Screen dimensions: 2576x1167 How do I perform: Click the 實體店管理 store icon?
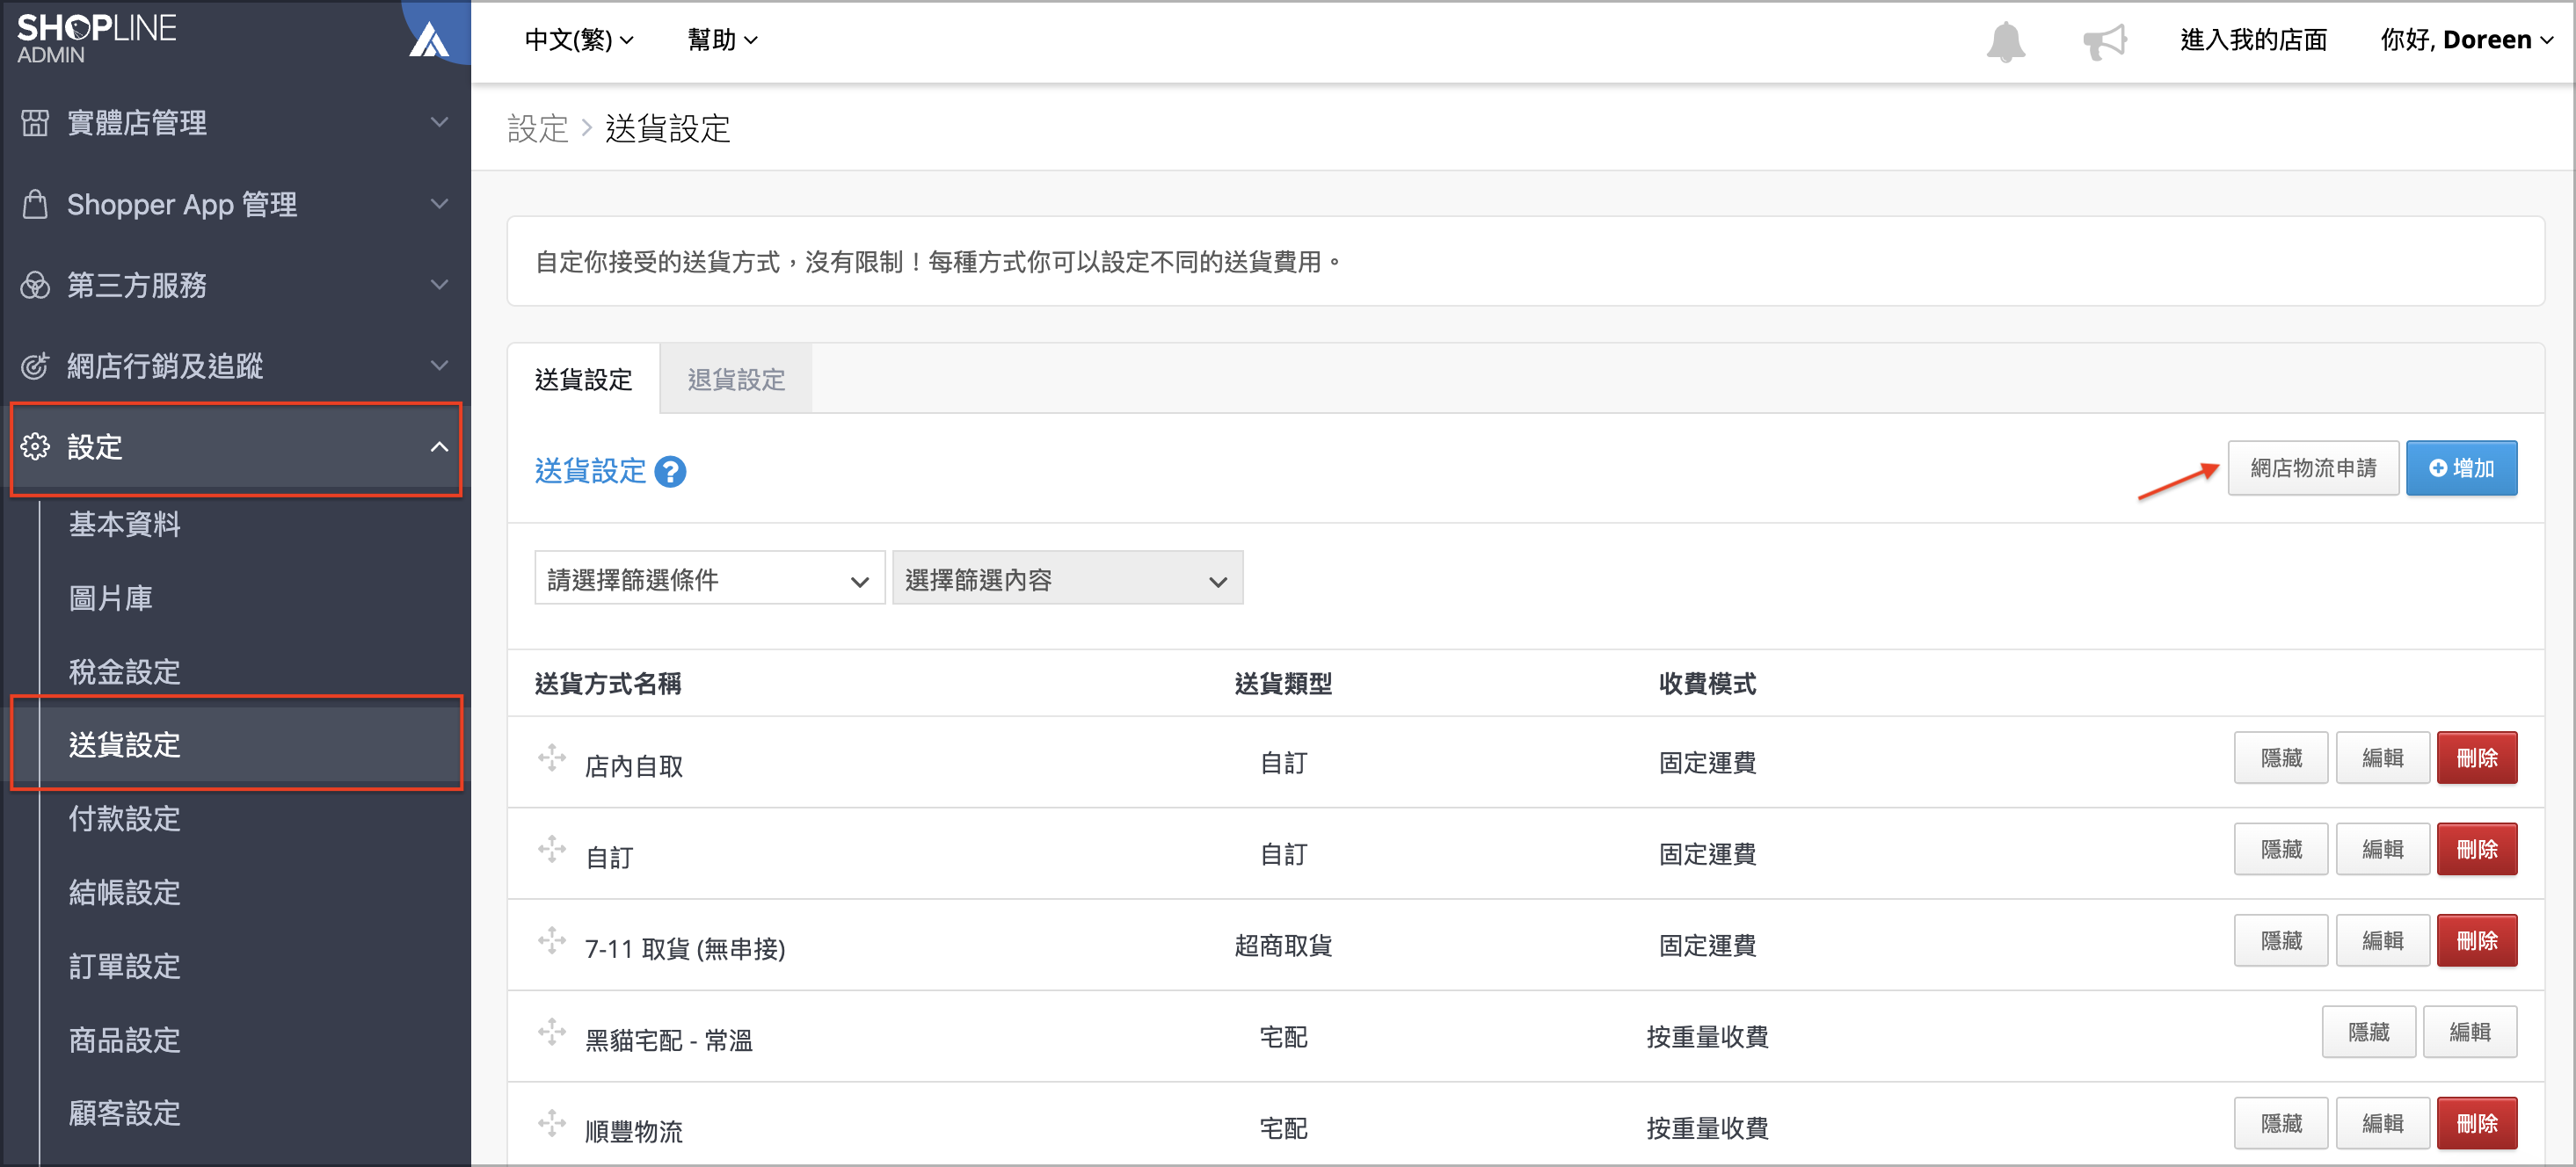pos(35,123)
